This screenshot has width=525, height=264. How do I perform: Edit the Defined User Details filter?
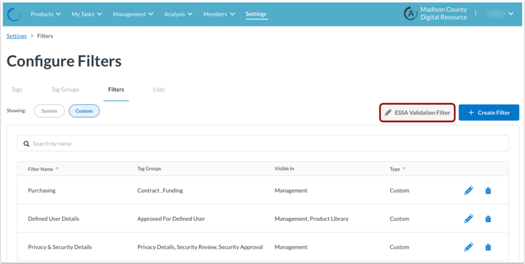pyautogui.click(x=469, y=219)
